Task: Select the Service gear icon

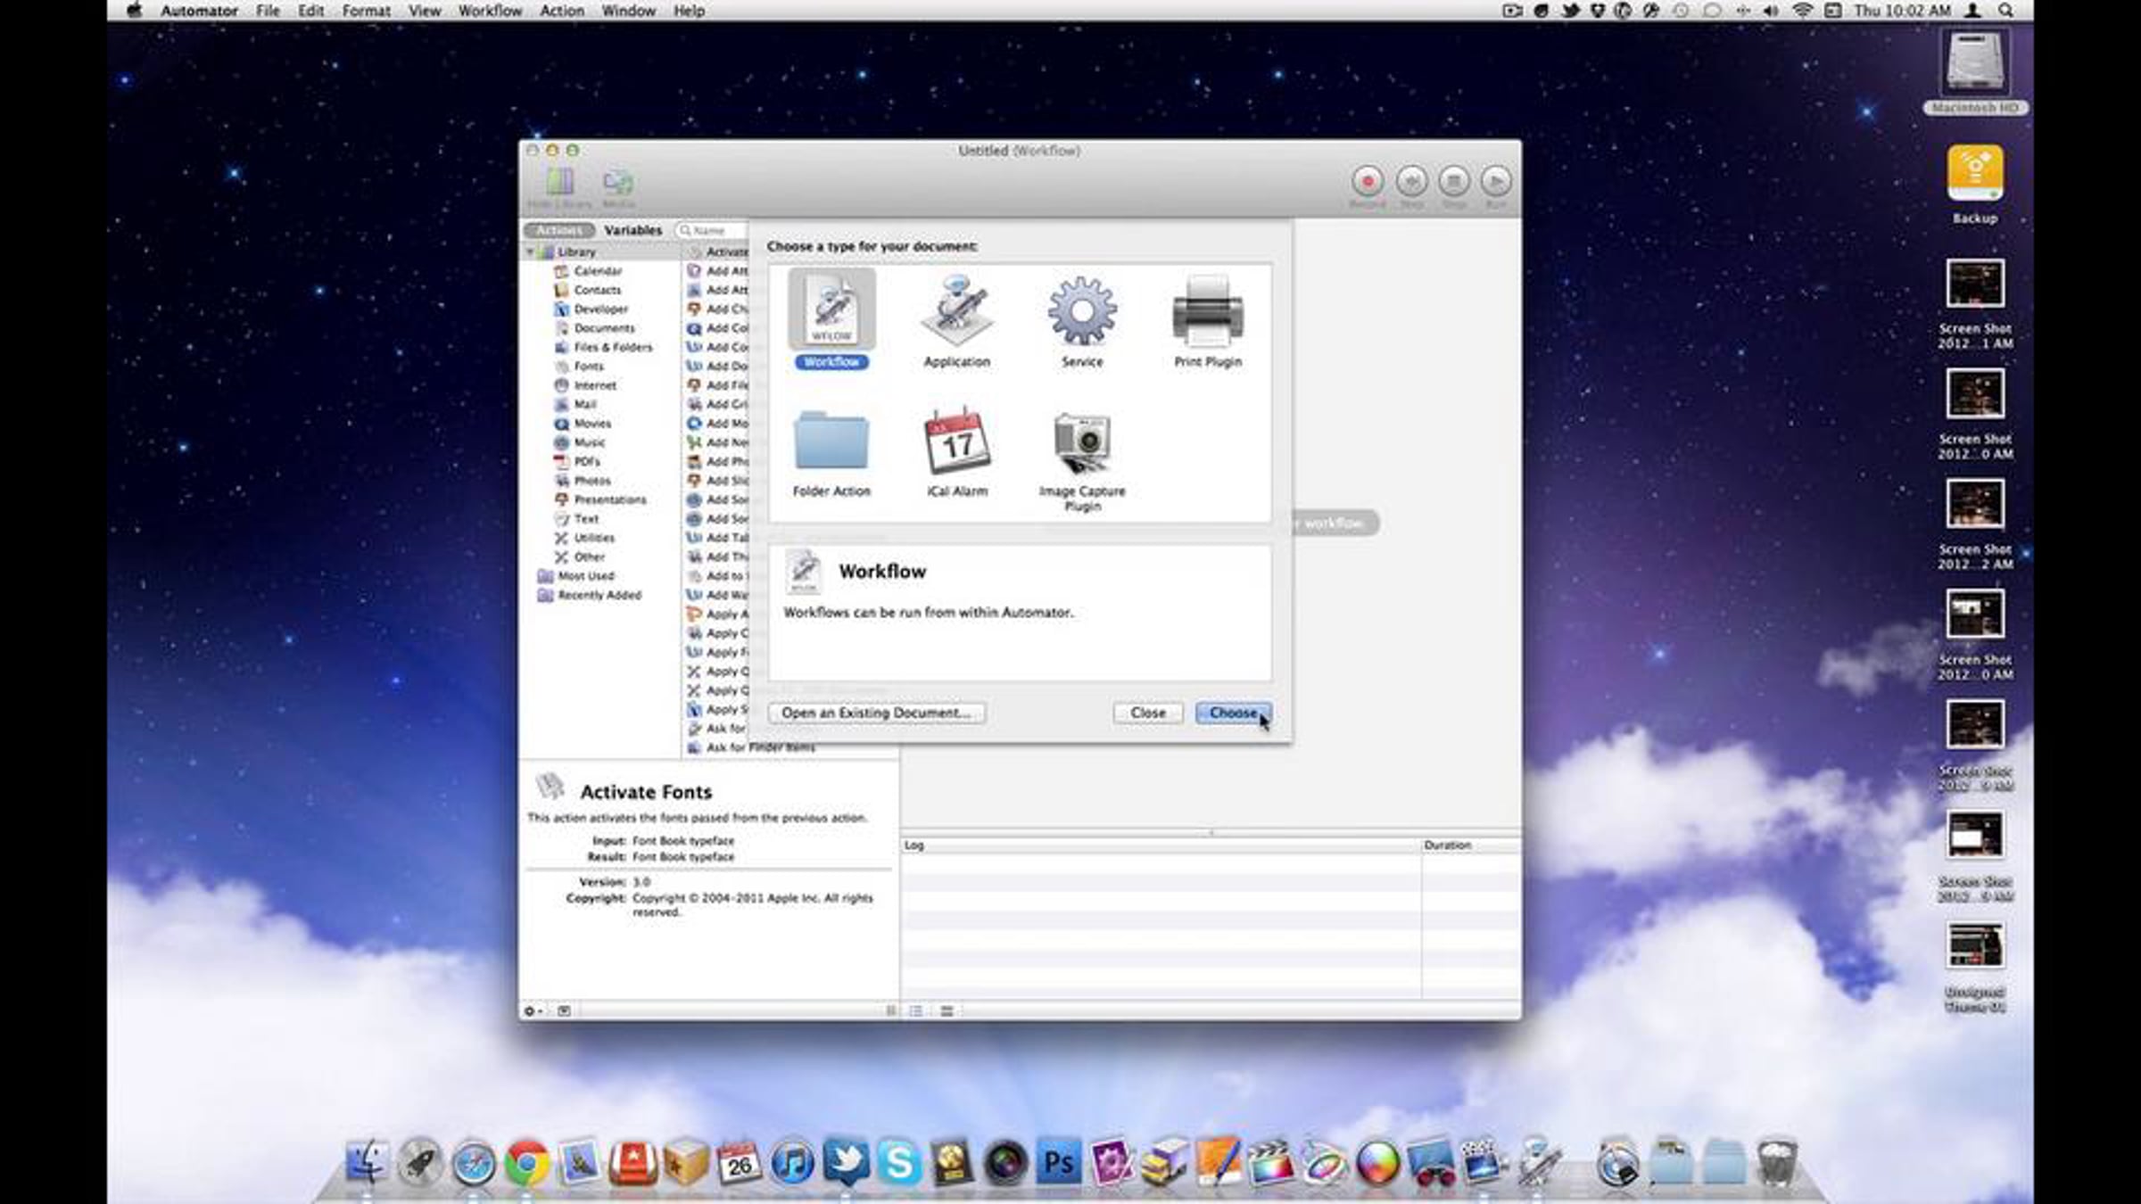Action: click(x=1082, y=311)
